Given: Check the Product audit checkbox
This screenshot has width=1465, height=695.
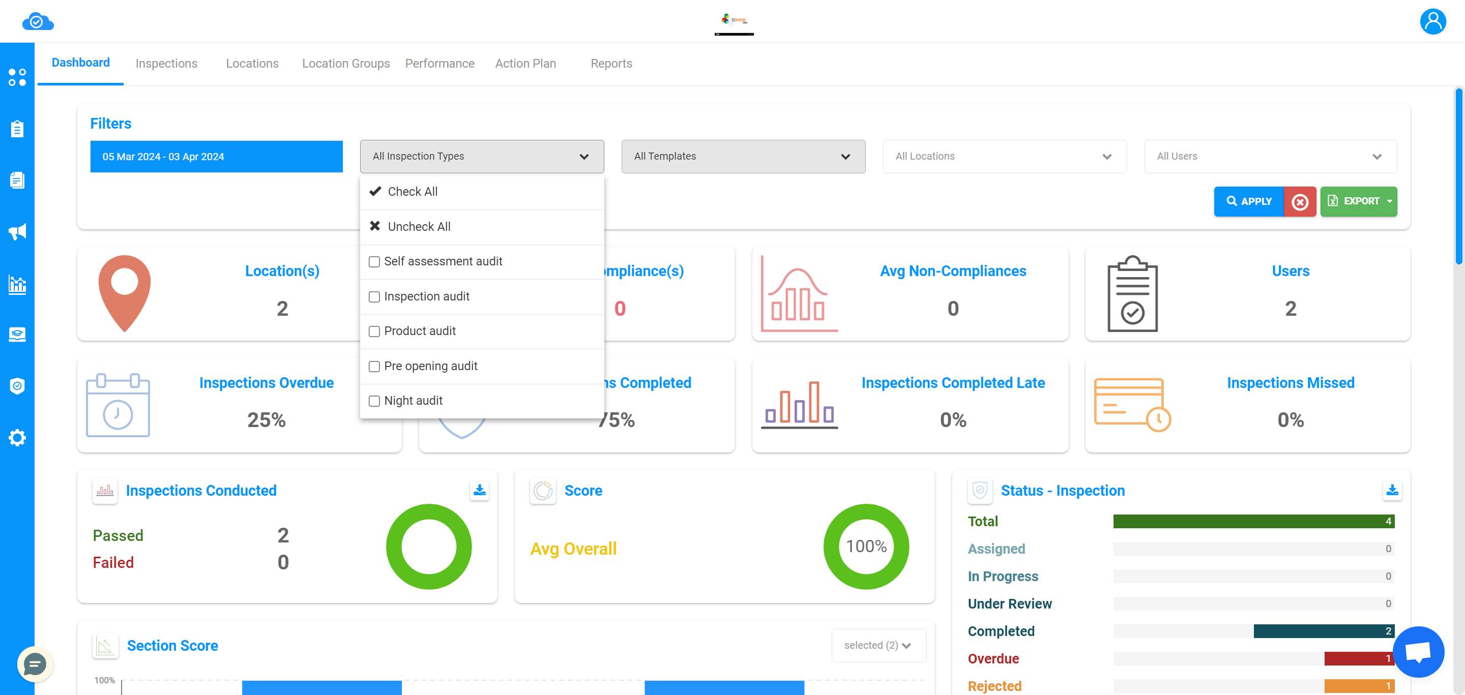Looking at the screenshot, I should pyautogui.click(x=375, y=330).
